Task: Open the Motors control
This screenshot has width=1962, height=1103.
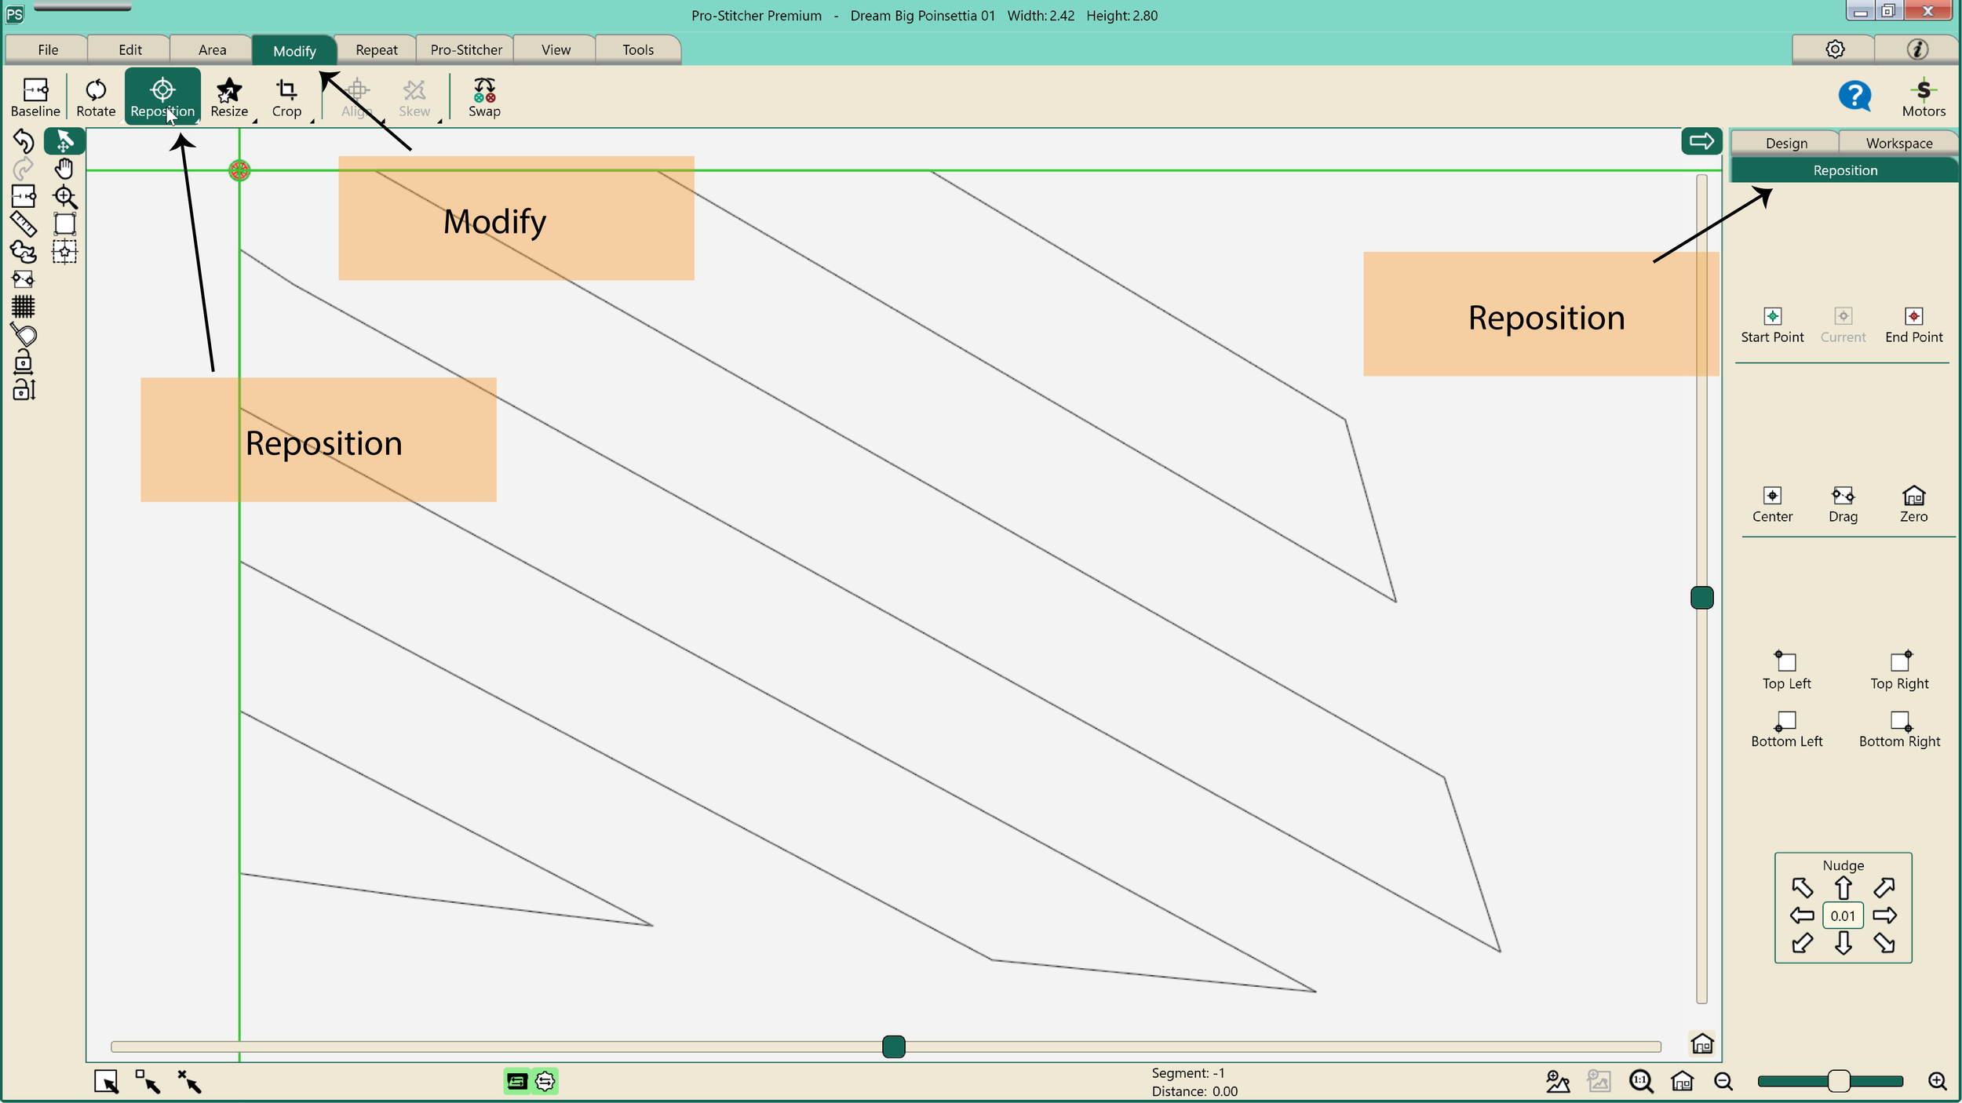Action: click(x=1923, y=97)
